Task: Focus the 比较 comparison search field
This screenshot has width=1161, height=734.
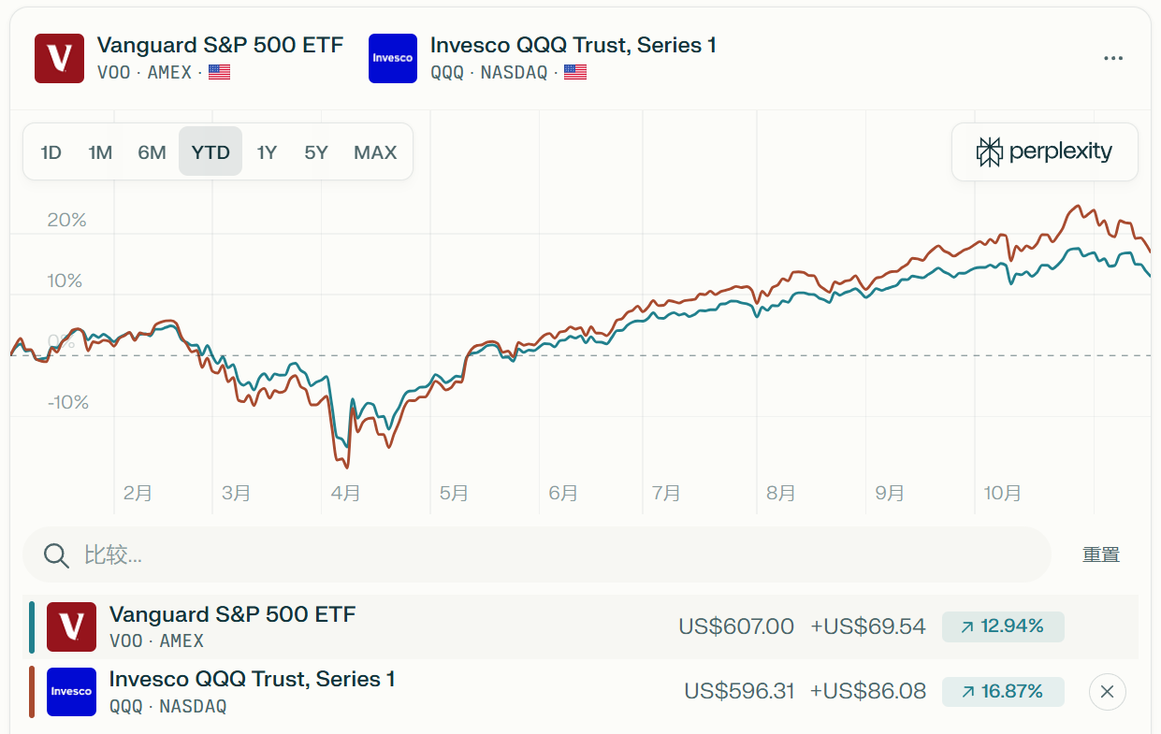Action: pos(561,555)
